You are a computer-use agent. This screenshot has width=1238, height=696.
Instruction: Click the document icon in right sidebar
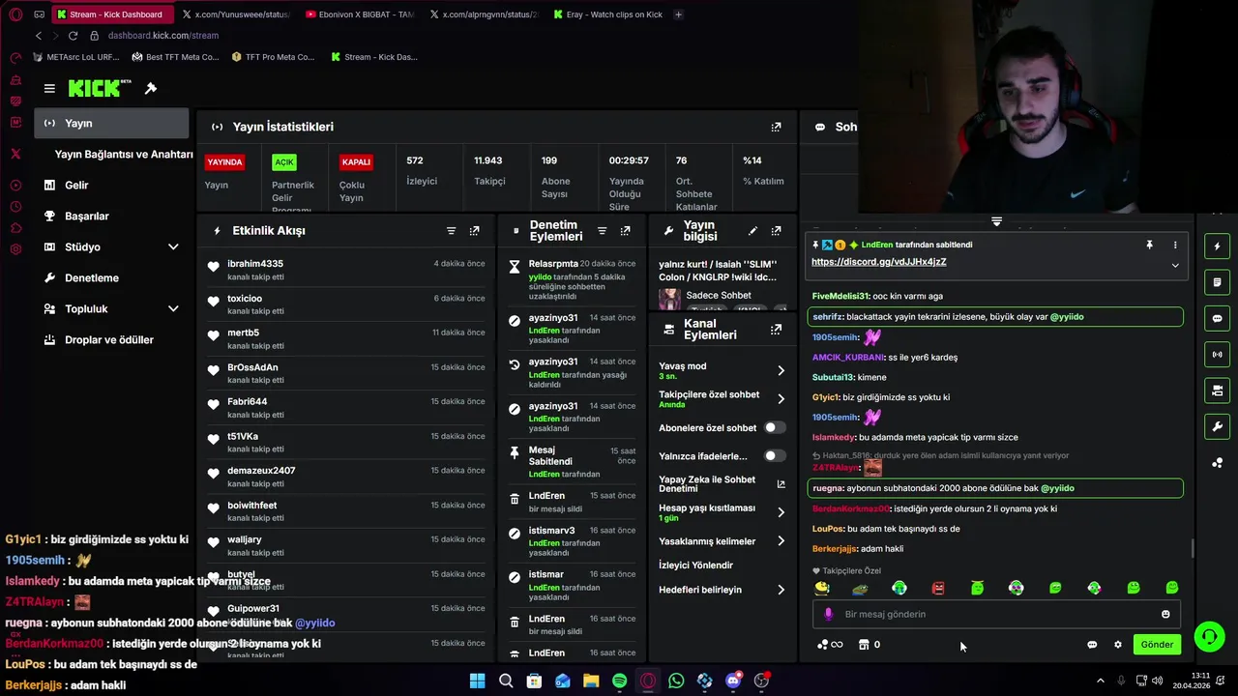tap(1217, 282)
